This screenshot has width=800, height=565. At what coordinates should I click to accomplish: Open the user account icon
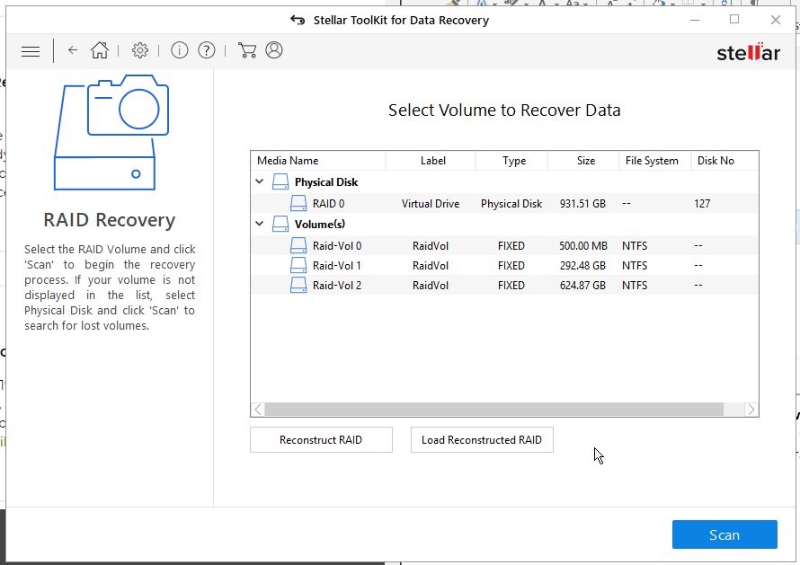[274, 51]
